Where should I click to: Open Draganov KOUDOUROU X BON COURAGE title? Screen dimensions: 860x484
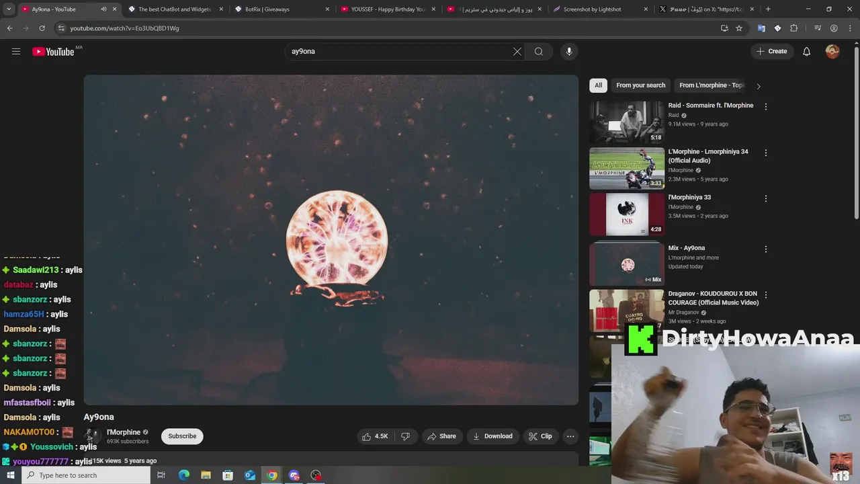[714, 298]
